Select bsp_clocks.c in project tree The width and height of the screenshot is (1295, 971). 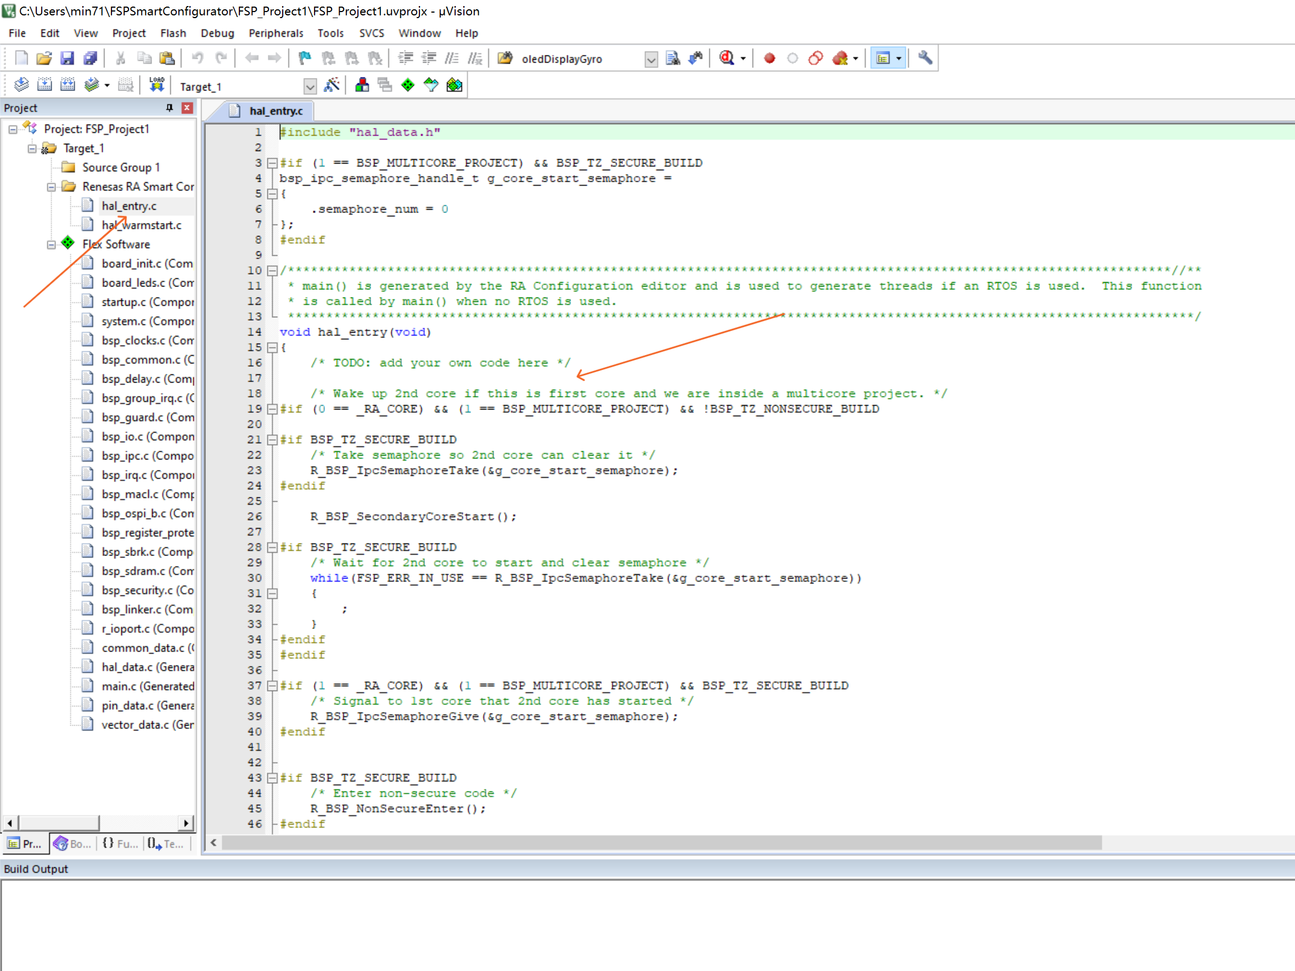[x=148, y=341]
